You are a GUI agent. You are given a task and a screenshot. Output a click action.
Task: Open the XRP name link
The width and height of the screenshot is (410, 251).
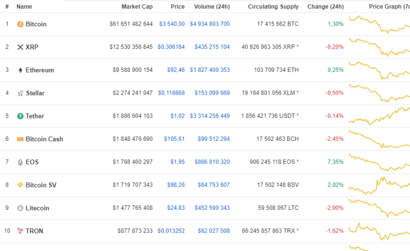32,47
